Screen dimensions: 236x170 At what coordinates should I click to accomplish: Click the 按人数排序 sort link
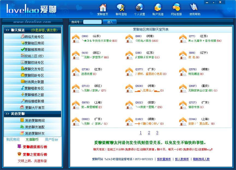pos(182,159)
